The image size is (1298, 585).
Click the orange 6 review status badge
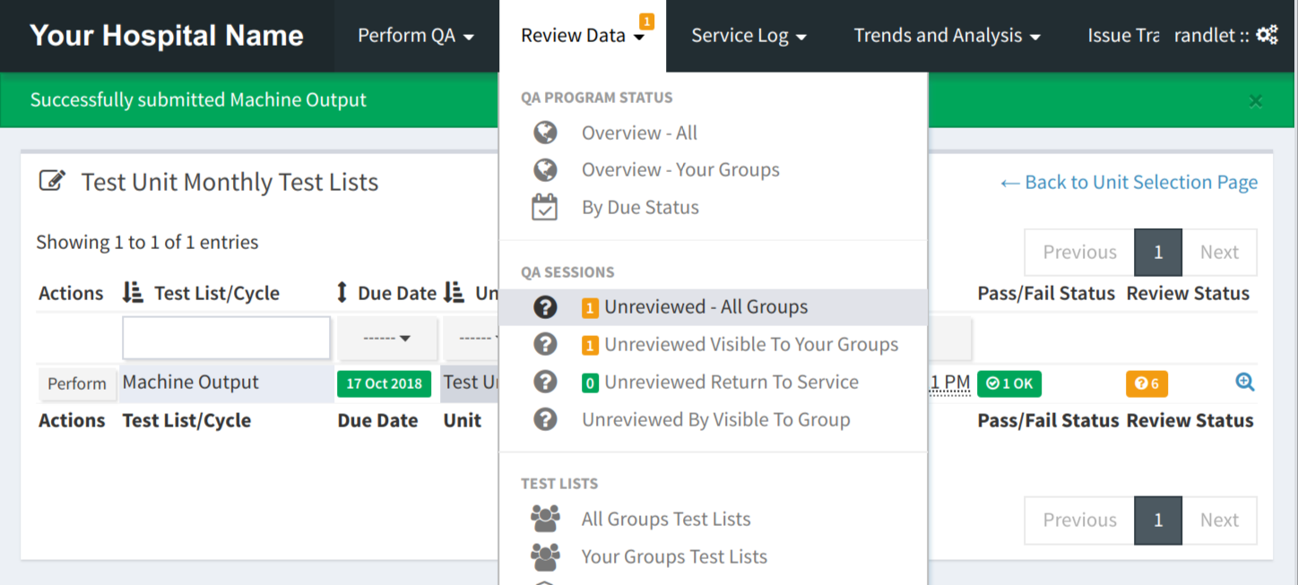1147,383
